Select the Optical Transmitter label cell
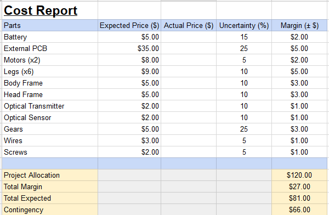This screenshot has width=329, height=215. tap(50, 106)
